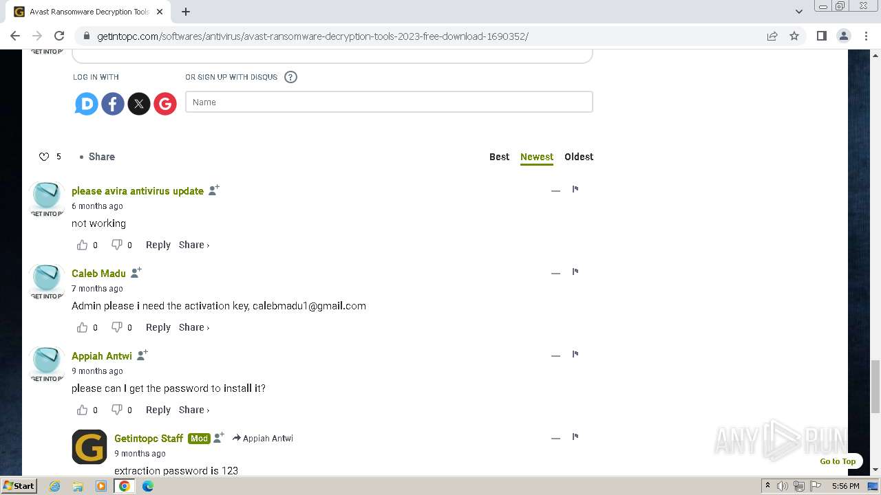Image resolution: width=881 pixels, height=495 pixels.
Task: Open Appiah Antwi's profile name
Action: pos(102,356)
